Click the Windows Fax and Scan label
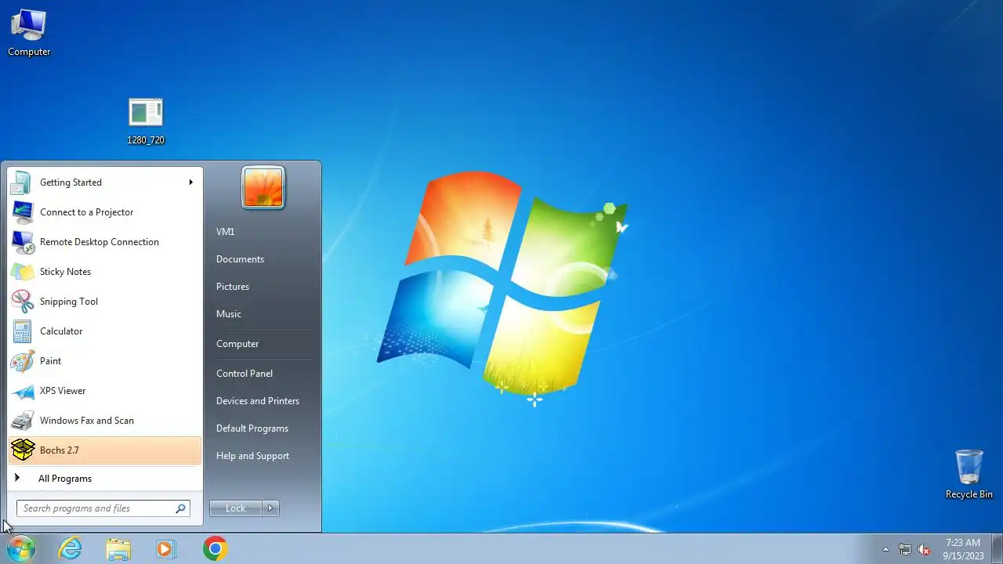This screenshot has height=564, width=1003. [87, 421]
